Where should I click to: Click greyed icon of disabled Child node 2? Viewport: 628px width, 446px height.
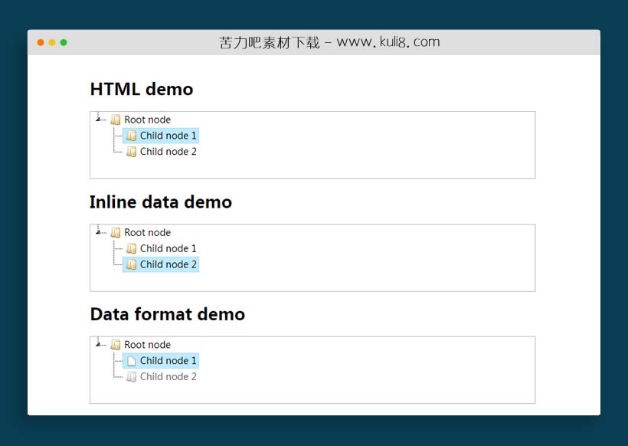point(131,377)
